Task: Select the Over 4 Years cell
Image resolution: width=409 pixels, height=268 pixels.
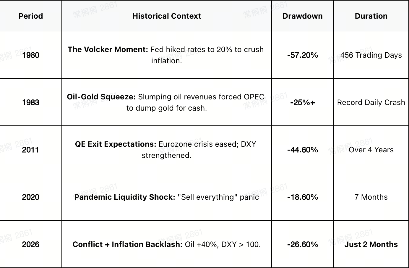Action: pyautogui.click(x=371, y=150)
